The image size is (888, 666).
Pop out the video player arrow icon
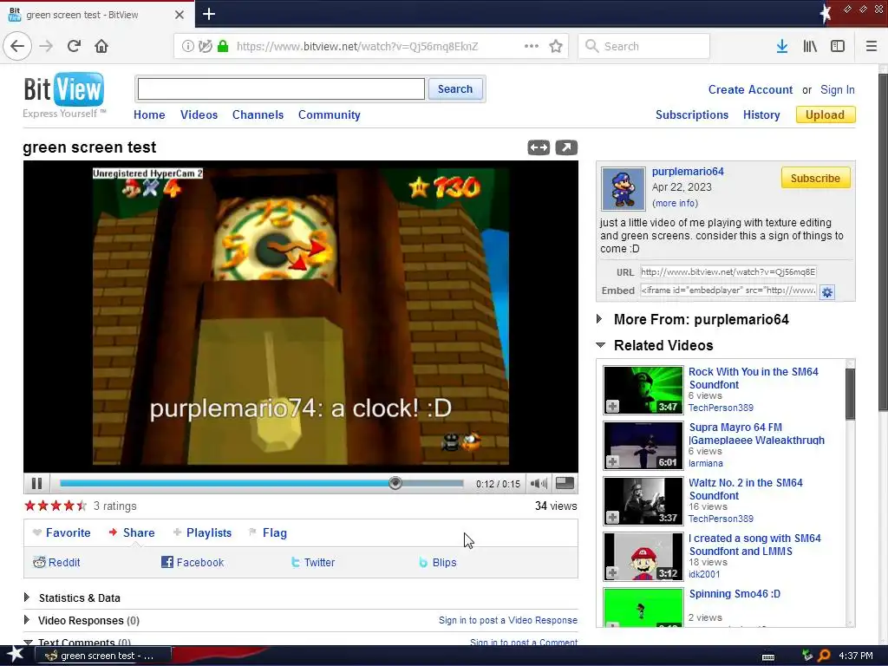[x=566, y=147]
